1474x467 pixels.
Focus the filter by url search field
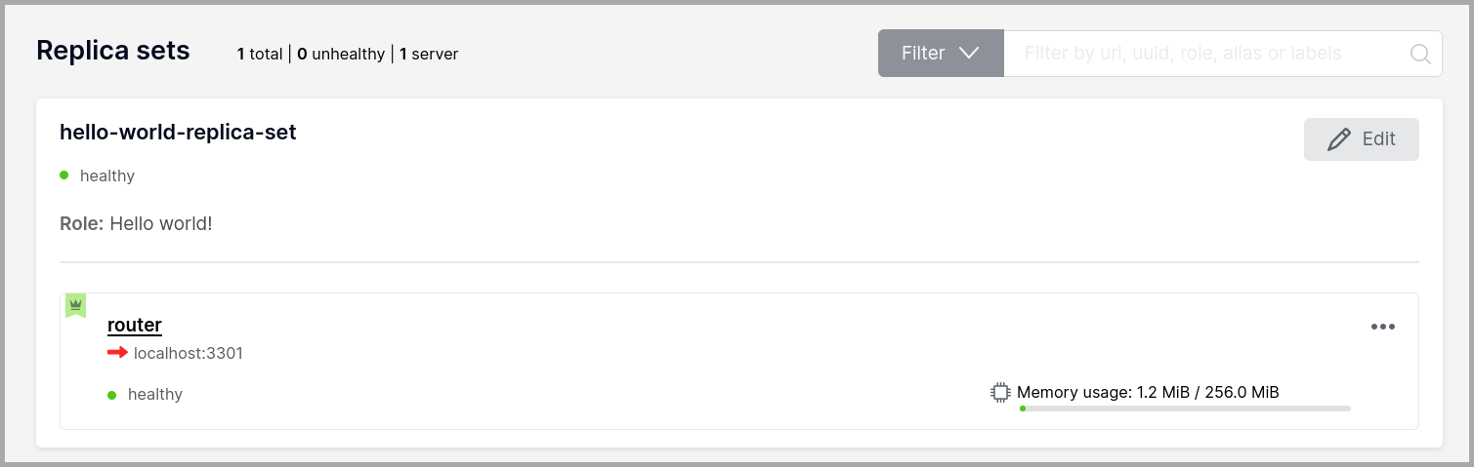(x=1206, y=53)
